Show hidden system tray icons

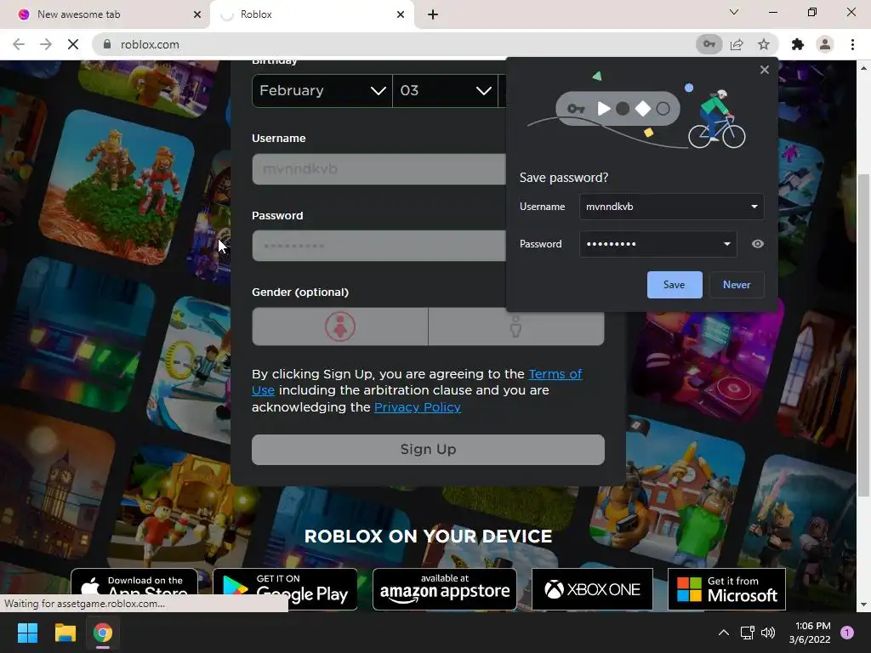click(723, 633)
